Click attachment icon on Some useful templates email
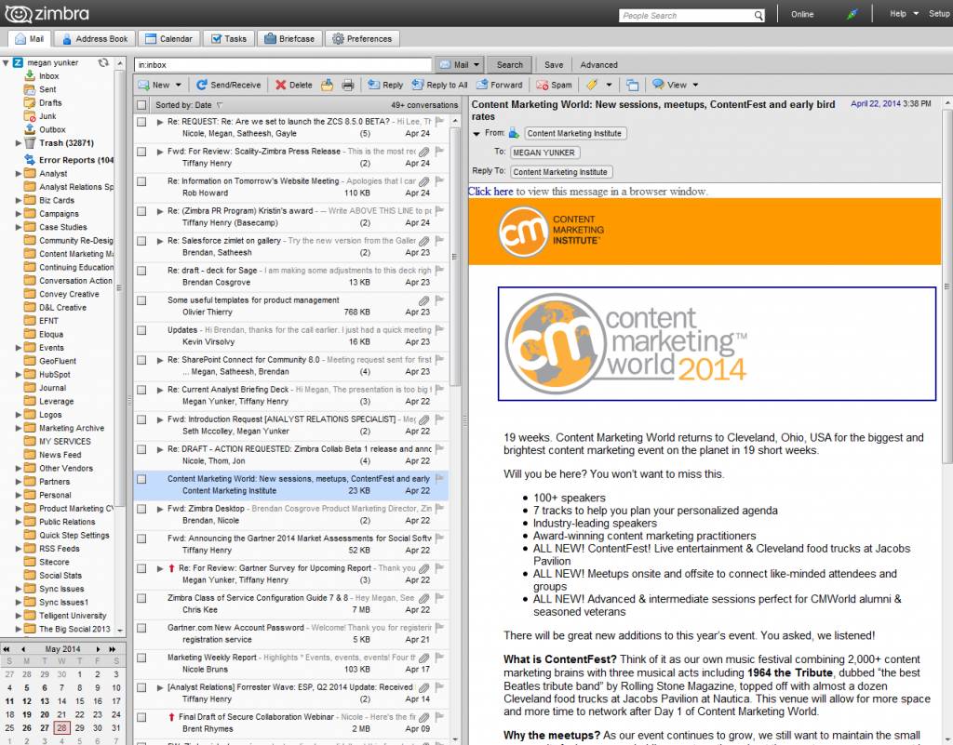Screen dimensions: 953x745 424,300
